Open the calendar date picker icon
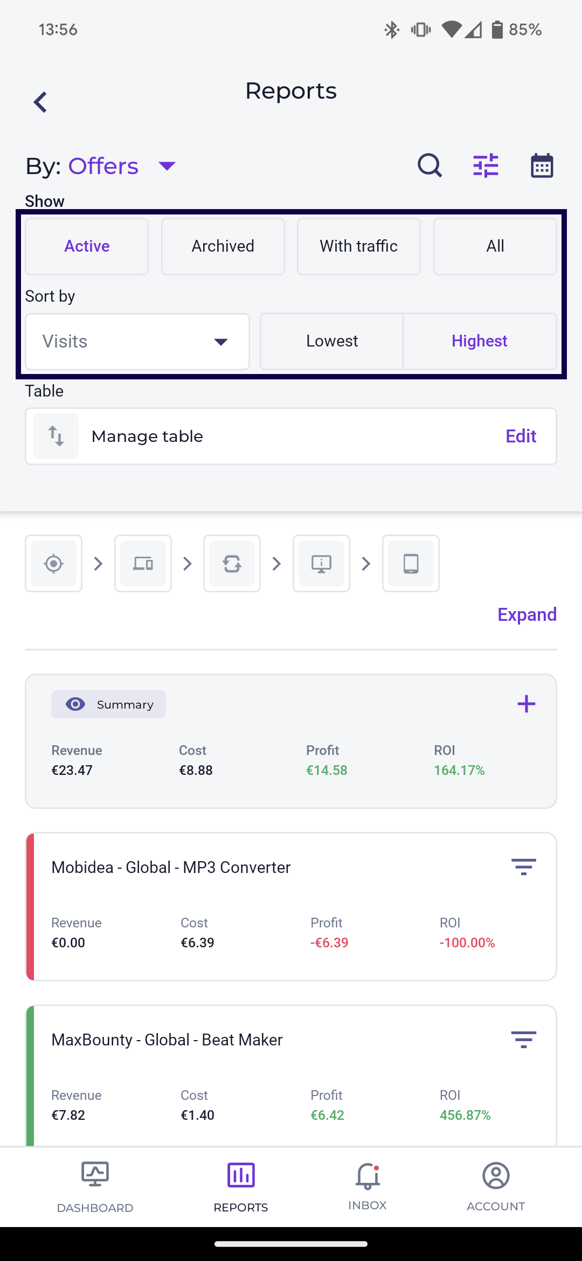Image resolution: width=582 pixels, height=1261 pixels. point(542,165)
